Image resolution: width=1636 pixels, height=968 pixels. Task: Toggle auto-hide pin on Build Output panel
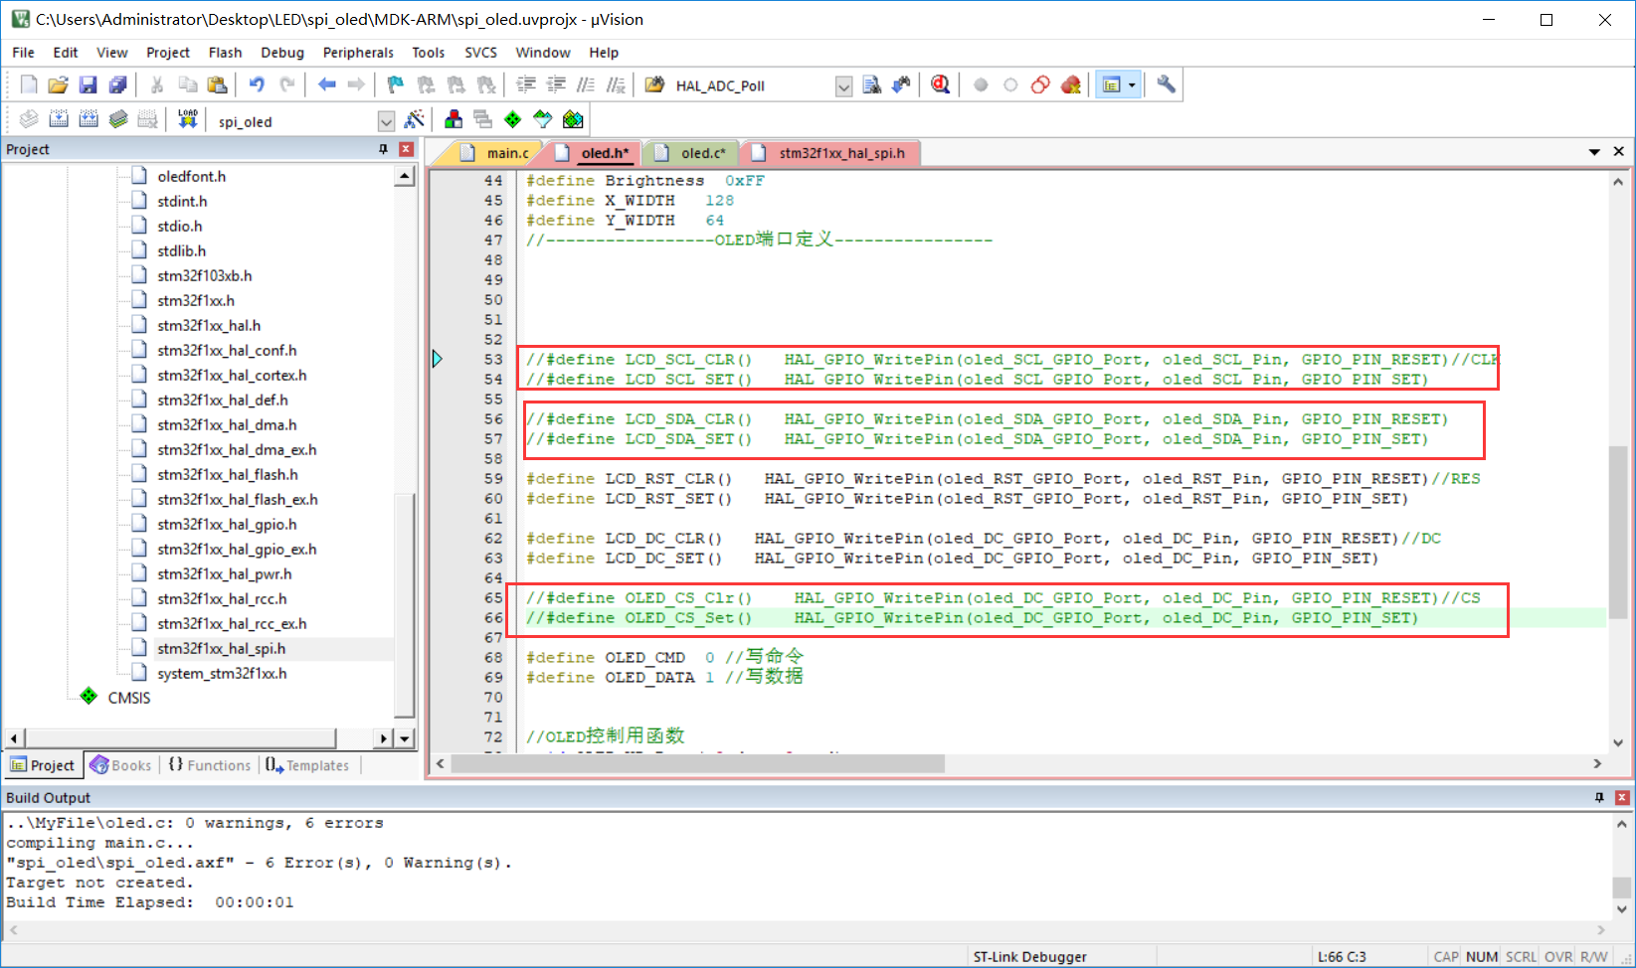coord(1599,797)
